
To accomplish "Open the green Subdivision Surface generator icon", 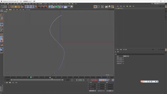I will click(56, 7).
